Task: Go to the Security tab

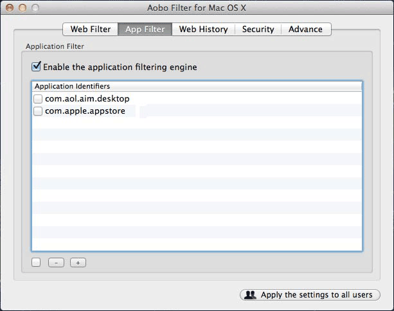Action: pos(258,29)
